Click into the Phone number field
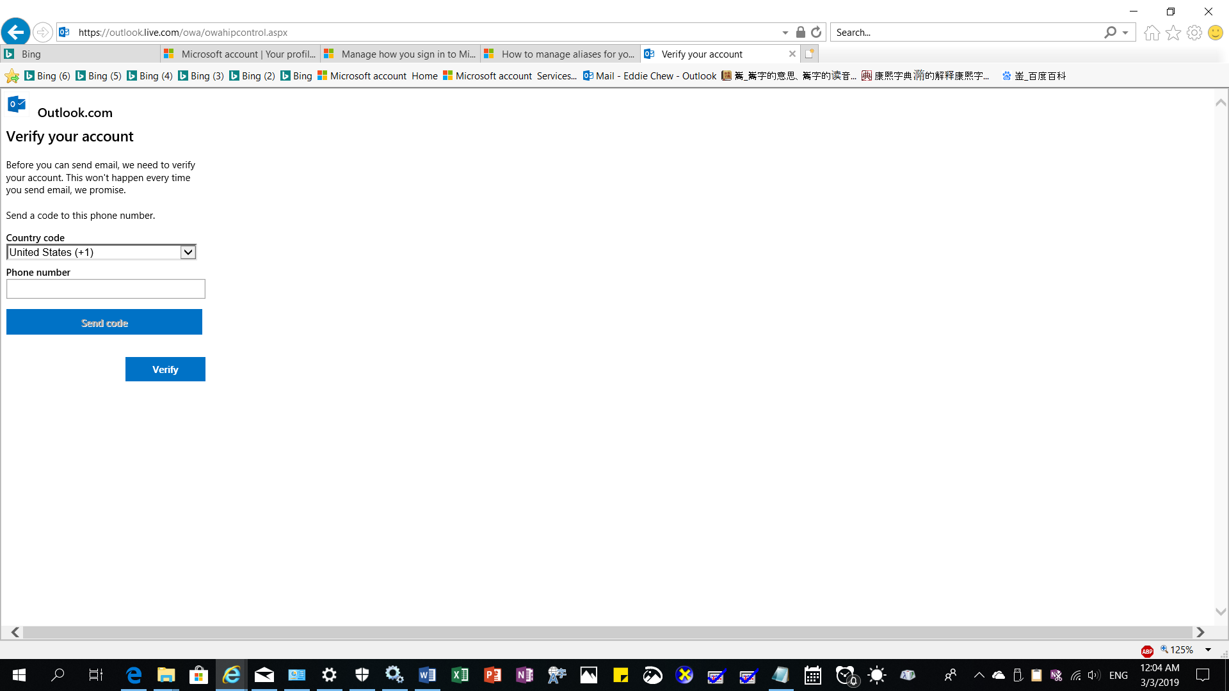The image size is (1229, 691). point(106,289)
